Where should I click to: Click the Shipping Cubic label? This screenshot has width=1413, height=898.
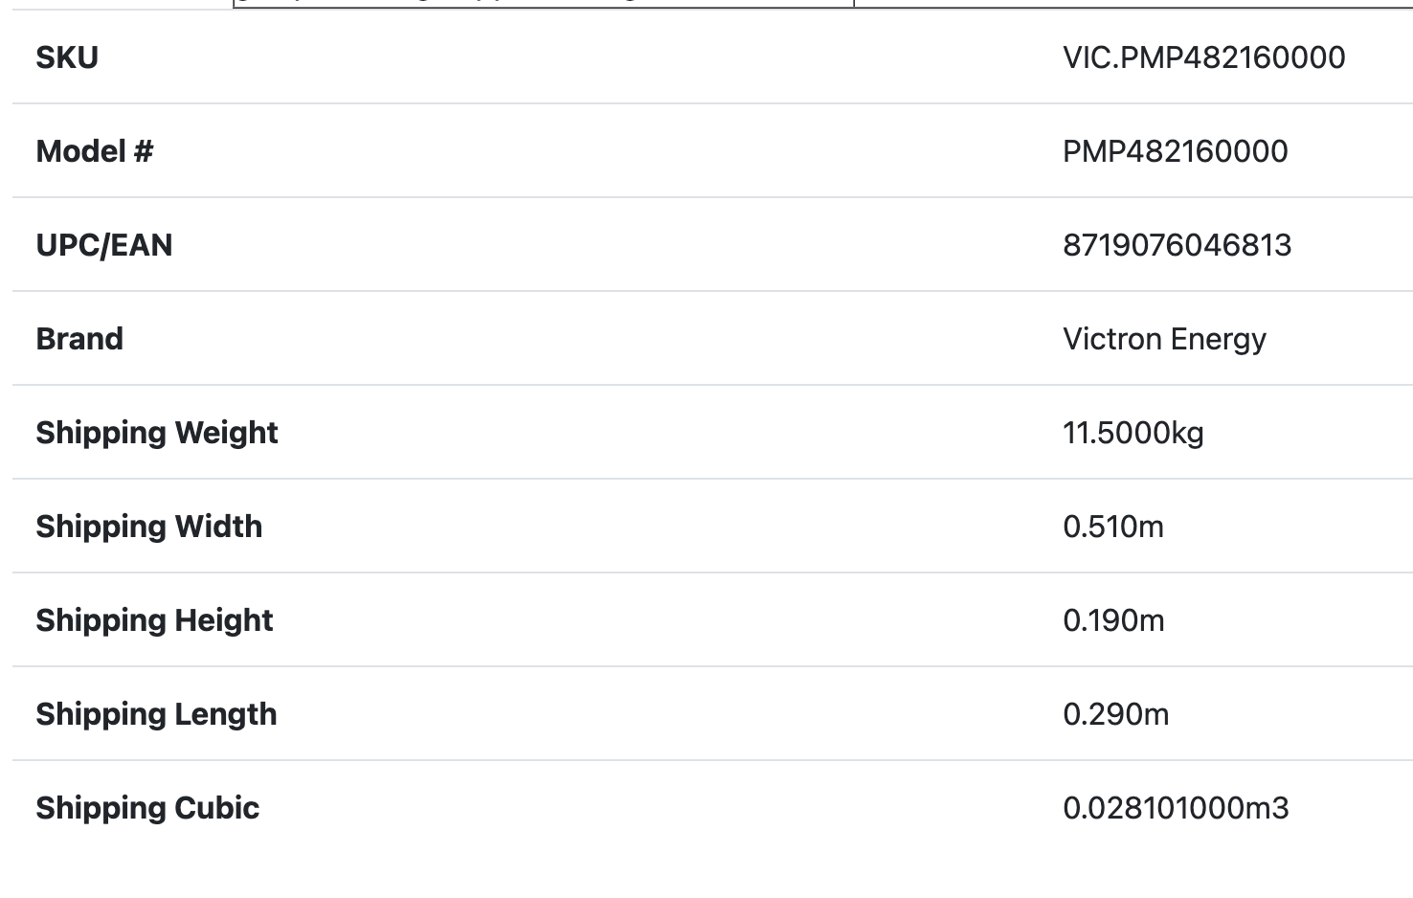coord(147,808)
